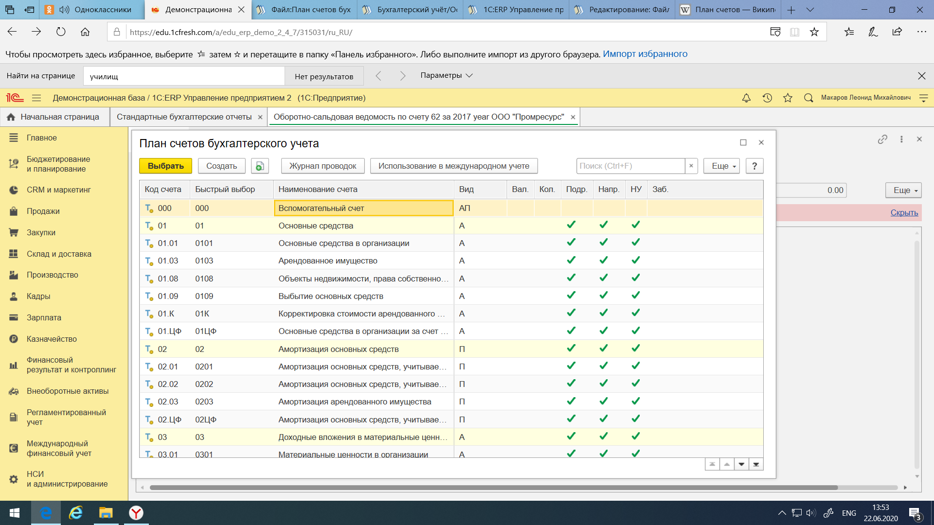The height and width of the screenshot is (525, 934).
Task: Click the green print document icon next to Создать
Action: tap(260, 166)
